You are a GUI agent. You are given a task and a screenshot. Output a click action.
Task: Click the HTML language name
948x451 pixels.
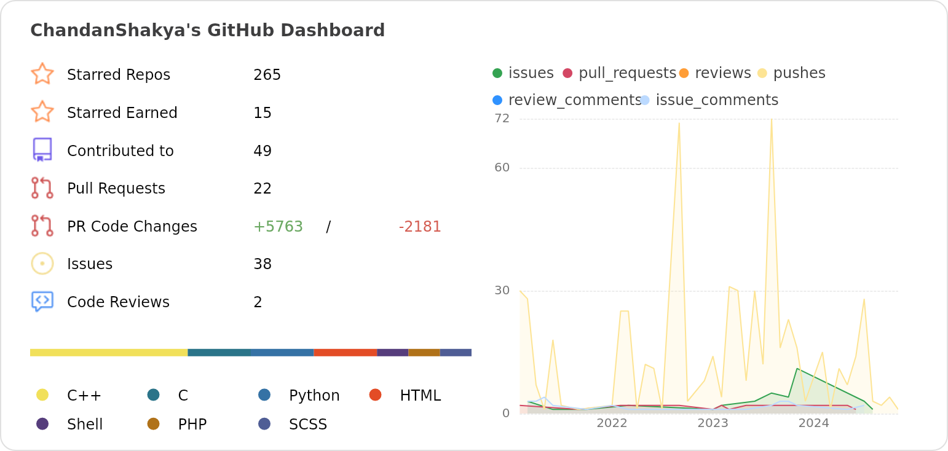421,396
